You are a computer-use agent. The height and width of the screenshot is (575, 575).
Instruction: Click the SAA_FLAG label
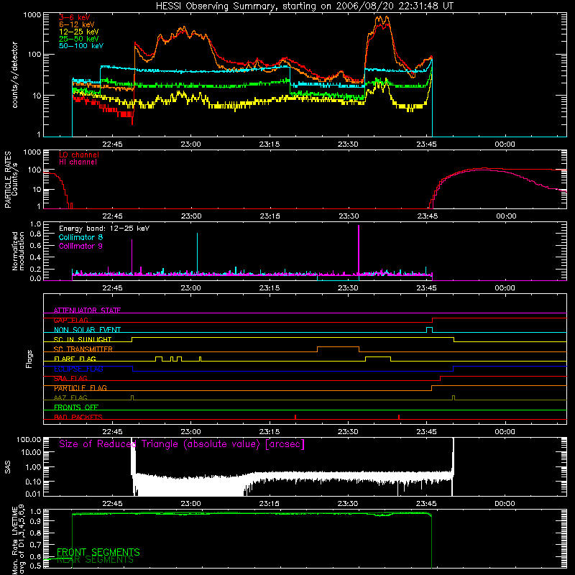70,379
